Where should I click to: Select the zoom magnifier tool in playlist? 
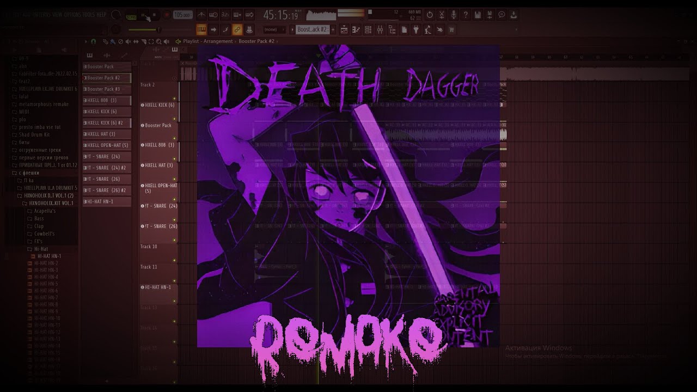point(158,41)
